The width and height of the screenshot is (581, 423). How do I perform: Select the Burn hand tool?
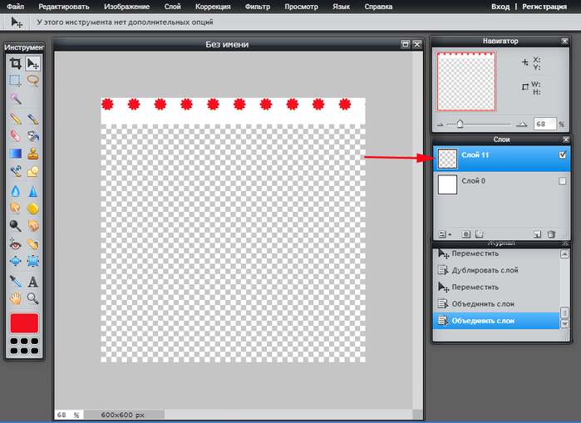(x=33, y=225)
